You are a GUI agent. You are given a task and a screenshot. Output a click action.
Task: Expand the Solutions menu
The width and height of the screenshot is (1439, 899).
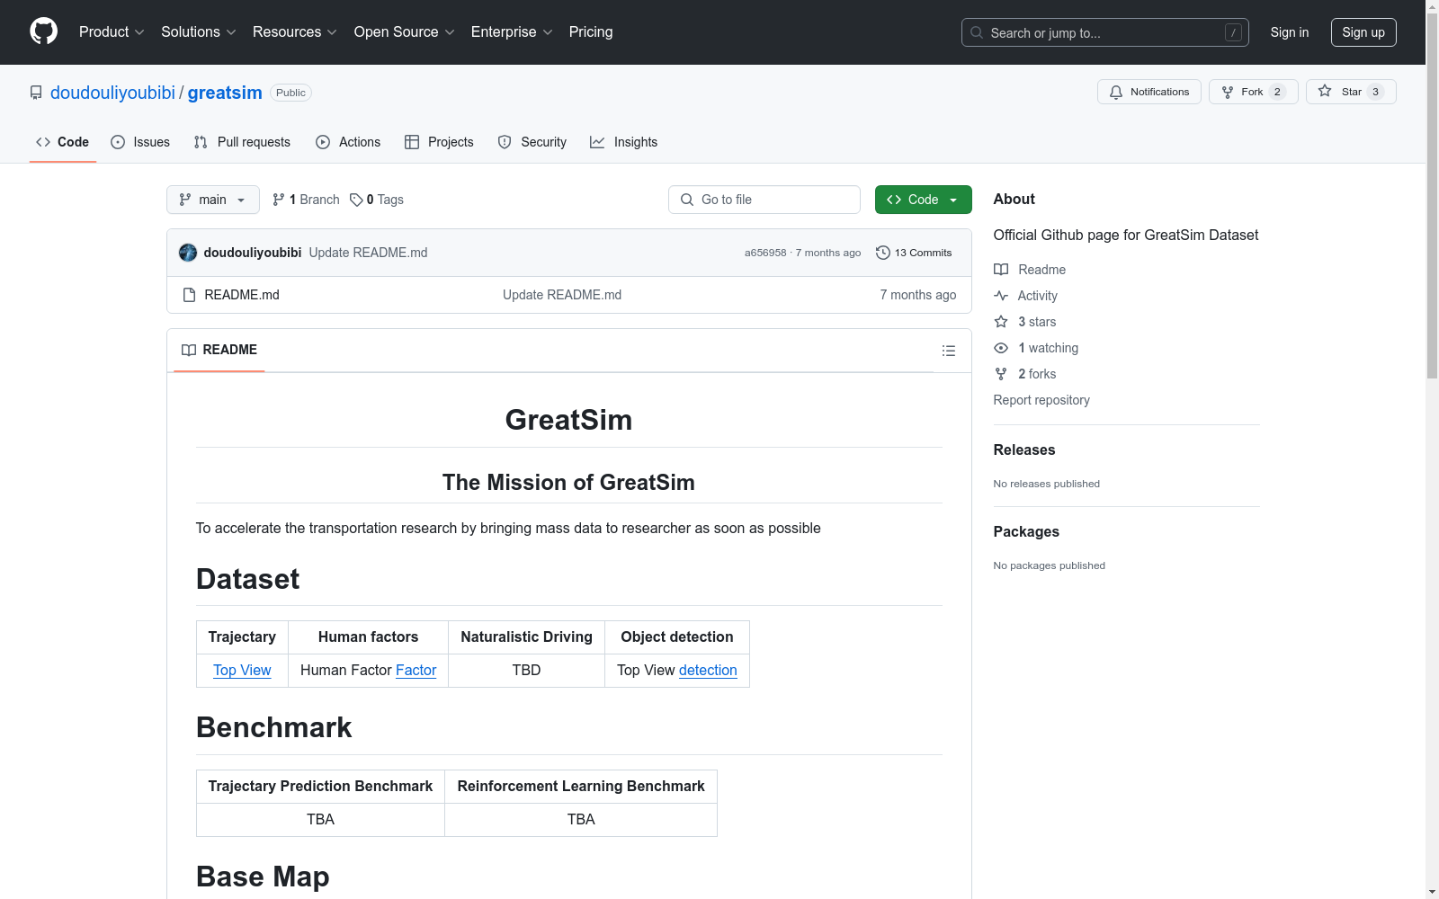point(199,32)
